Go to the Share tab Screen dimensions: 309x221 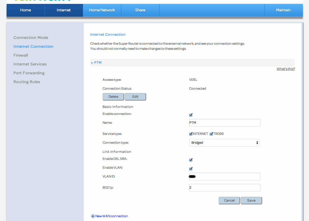(140, 10)
